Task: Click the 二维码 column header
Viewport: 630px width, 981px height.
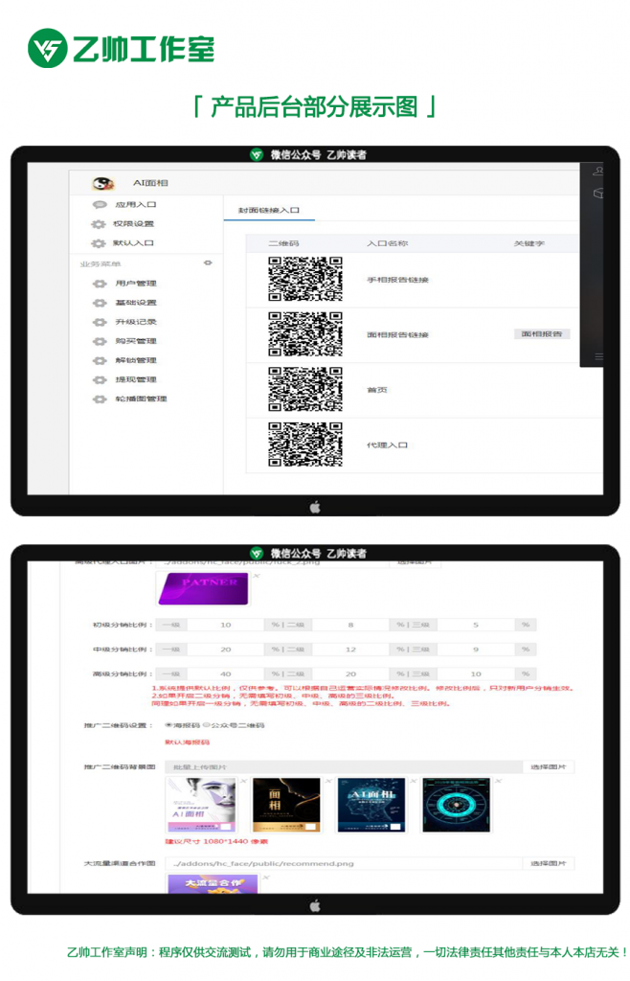Action: (283, 243)
